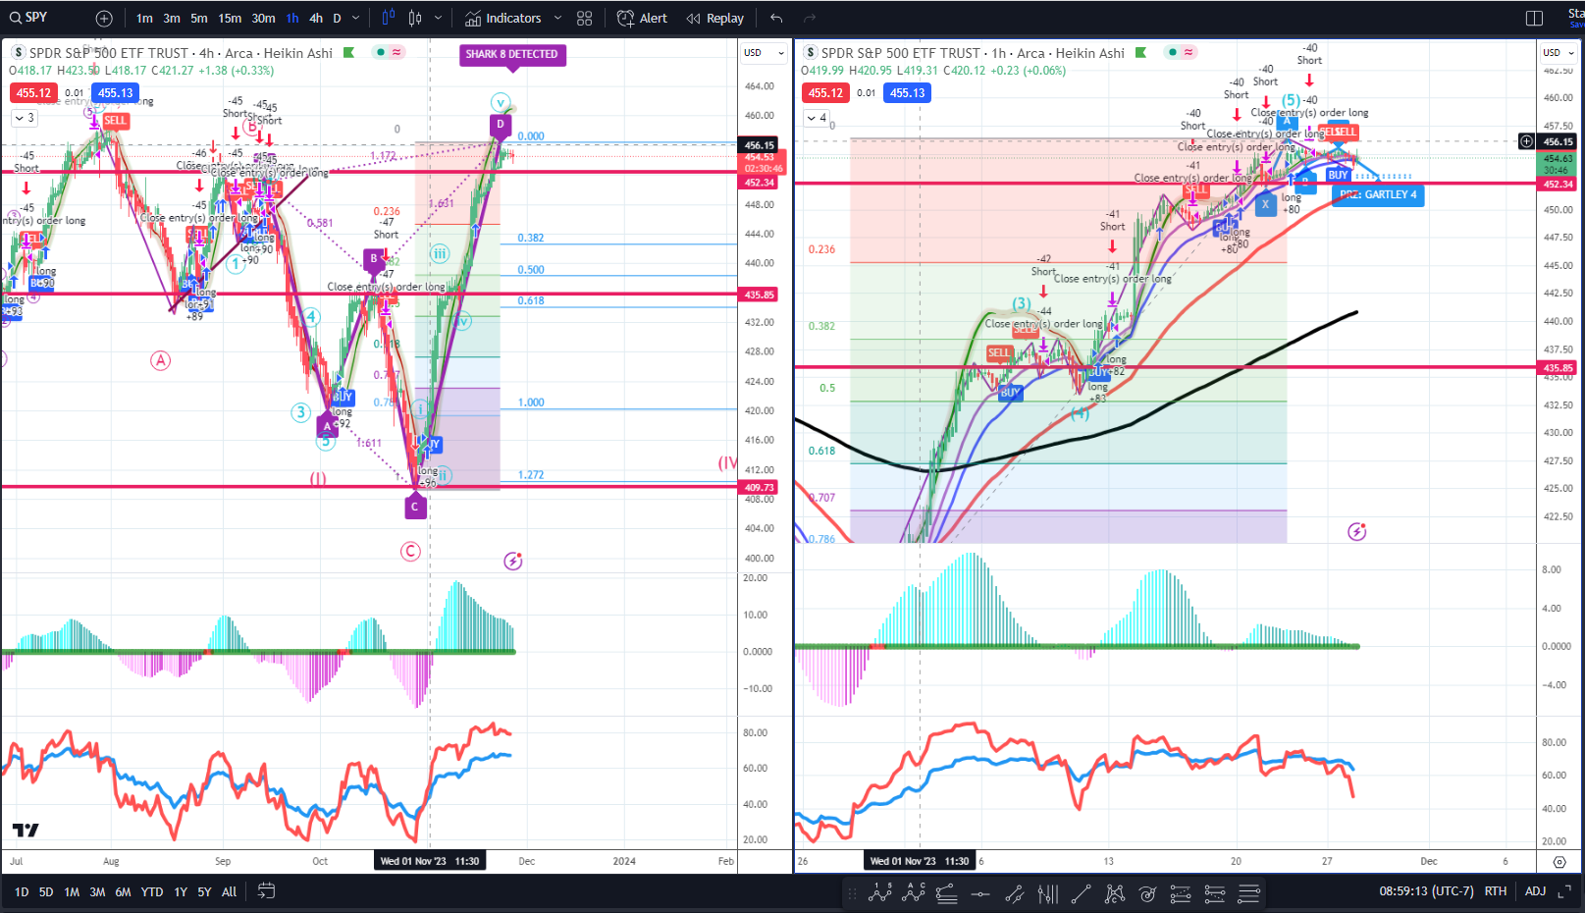Select the vertical bars pattern tool
Image resolution: width=1585 pixels, height=913 pixels.
1048,893
